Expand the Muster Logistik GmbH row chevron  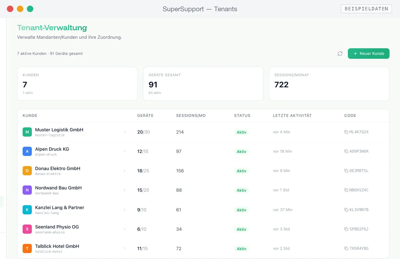tap(124, 132)
